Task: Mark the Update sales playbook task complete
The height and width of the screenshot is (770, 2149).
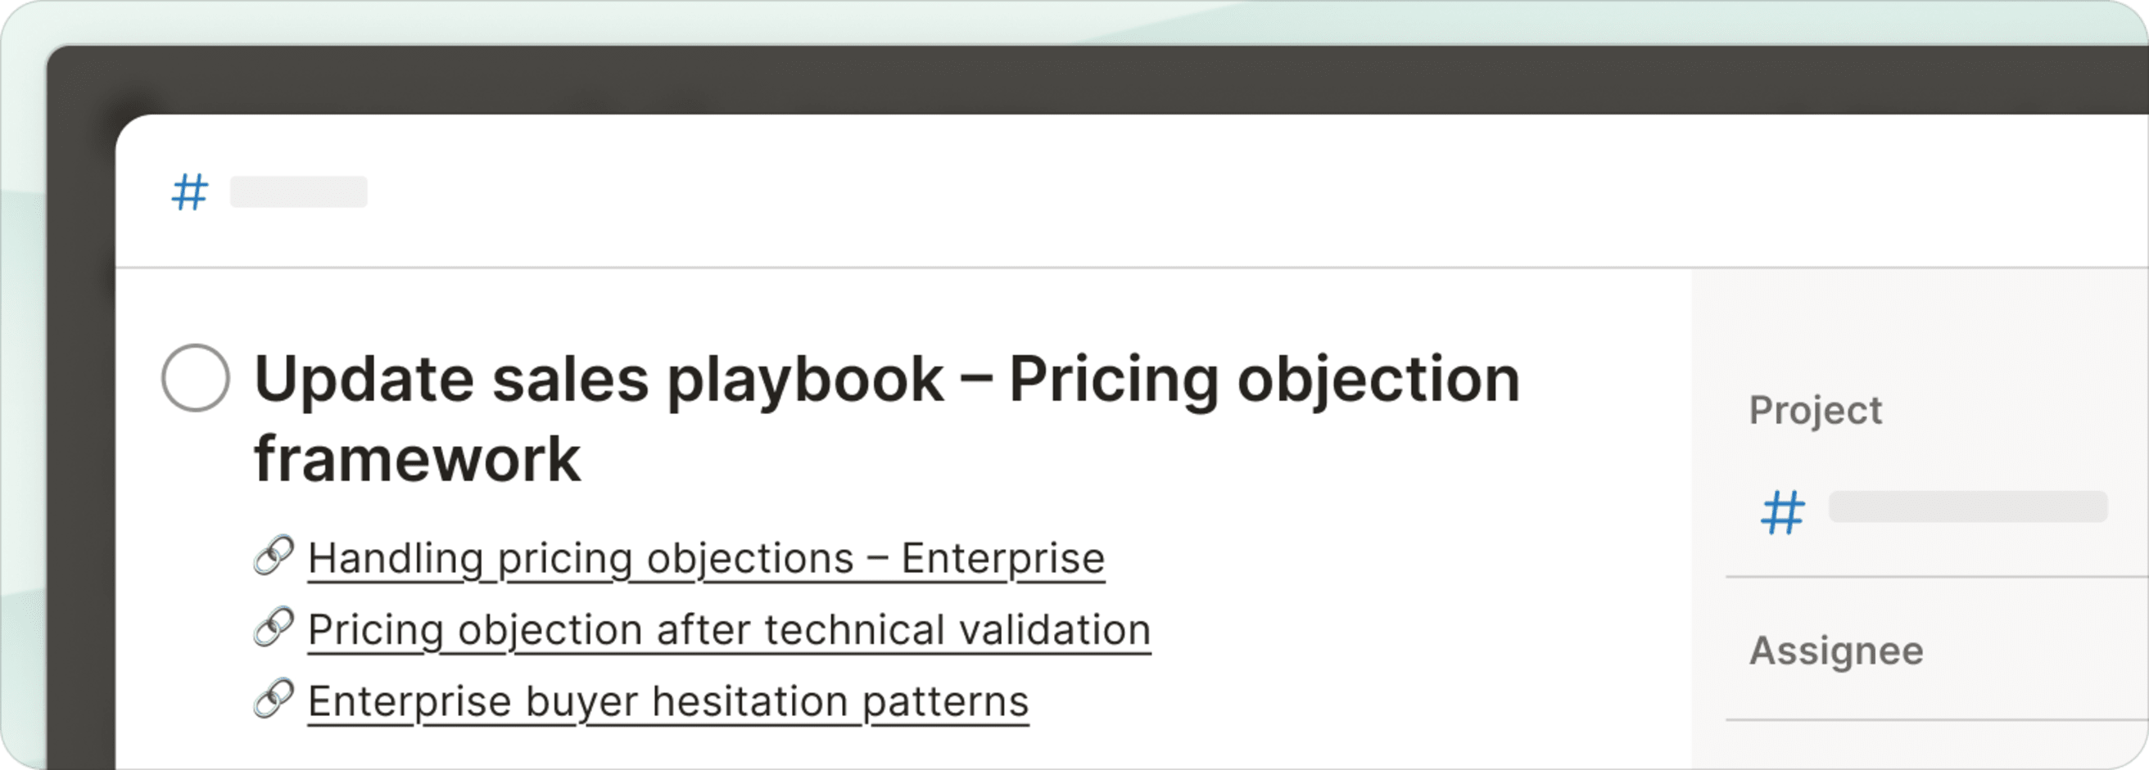Action: pos(195,377)
